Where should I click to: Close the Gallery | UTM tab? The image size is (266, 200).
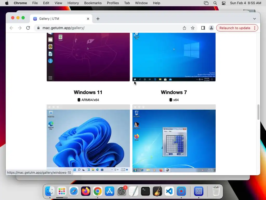pos(88,19)
